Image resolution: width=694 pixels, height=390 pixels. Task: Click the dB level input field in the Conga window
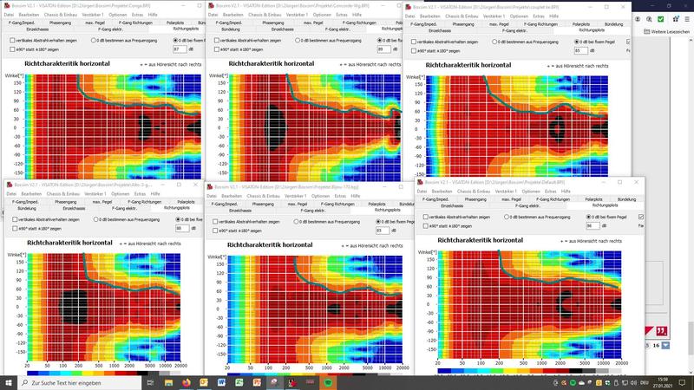180,49
